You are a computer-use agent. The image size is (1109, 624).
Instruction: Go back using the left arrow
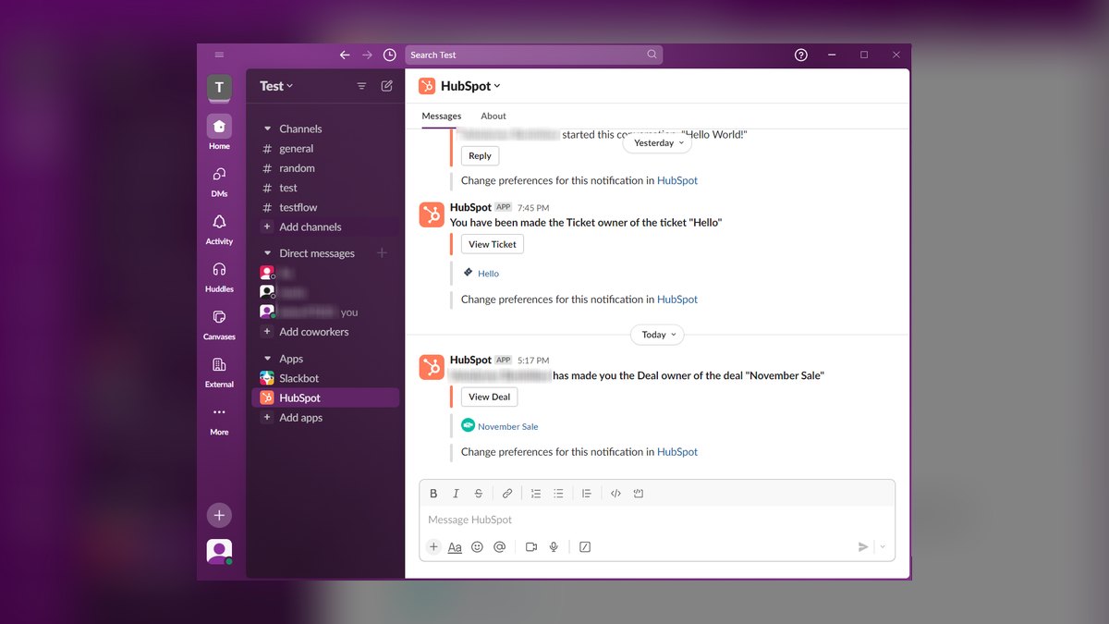point(345,55)
